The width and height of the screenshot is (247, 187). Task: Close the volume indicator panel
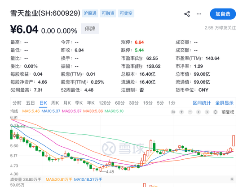(232, 179)
